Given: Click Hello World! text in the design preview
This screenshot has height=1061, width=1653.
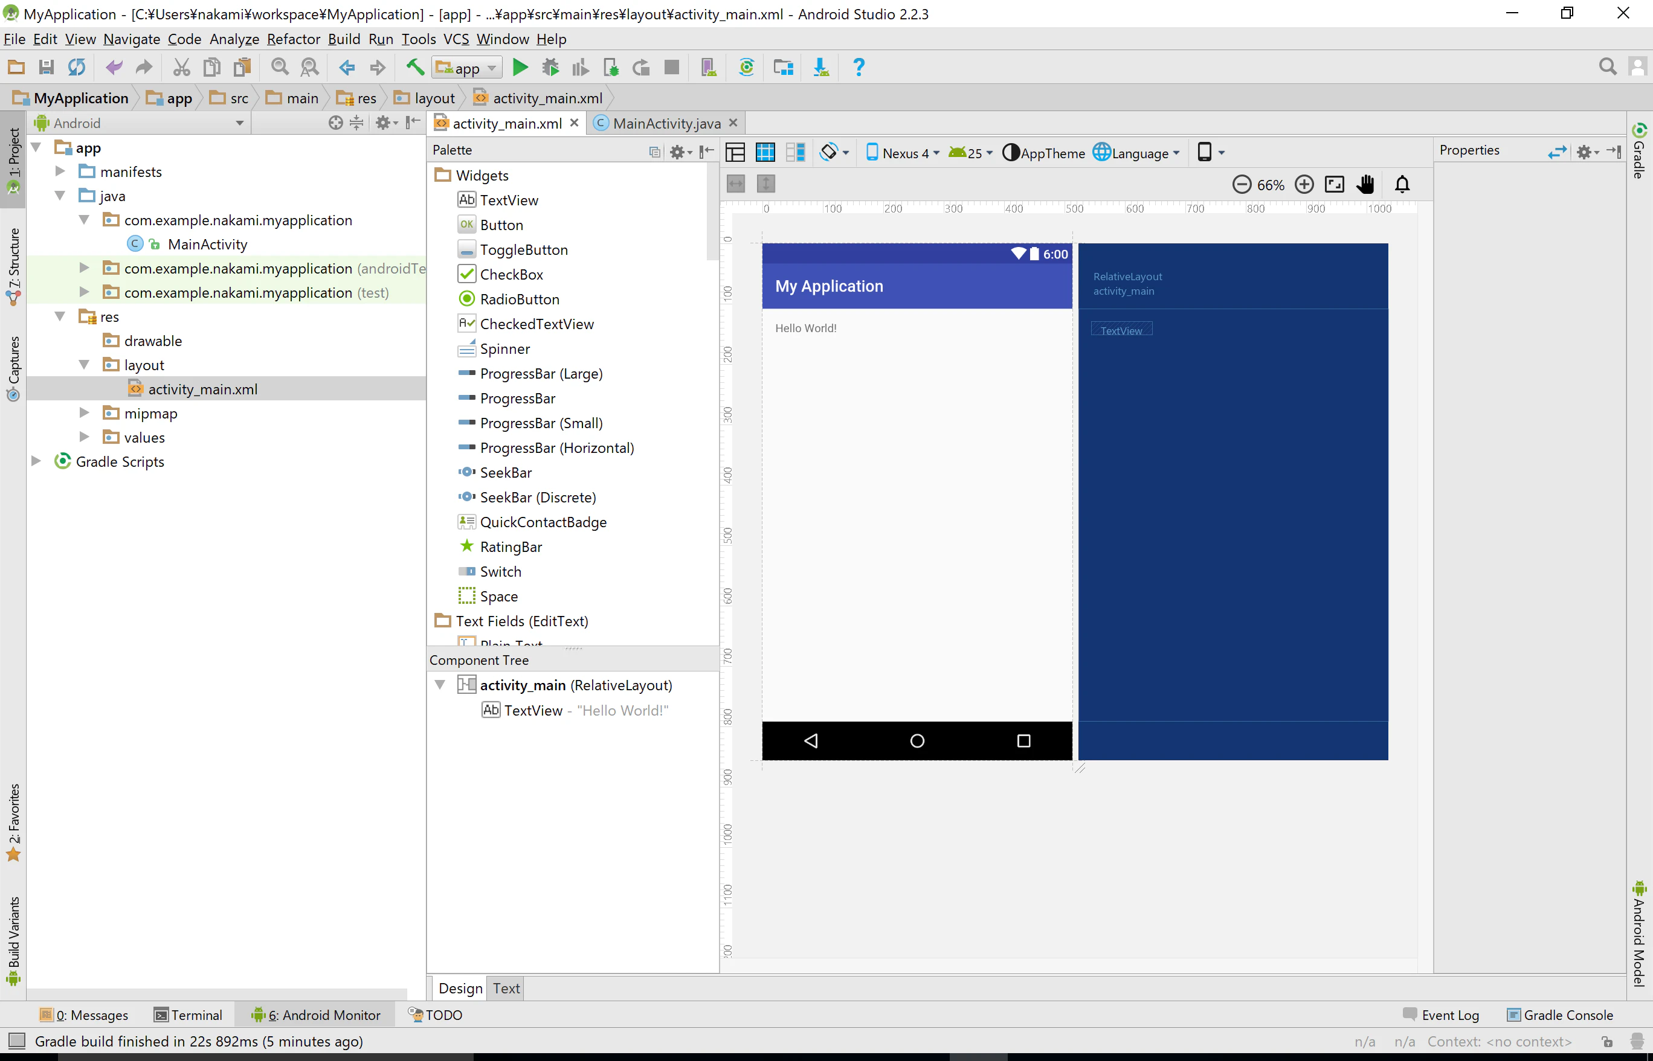Looking at the screenshot, I should (806, 328).
